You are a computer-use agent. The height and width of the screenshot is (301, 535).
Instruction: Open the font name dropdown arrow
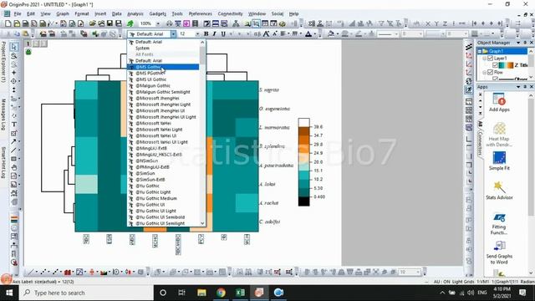point(173,33)
